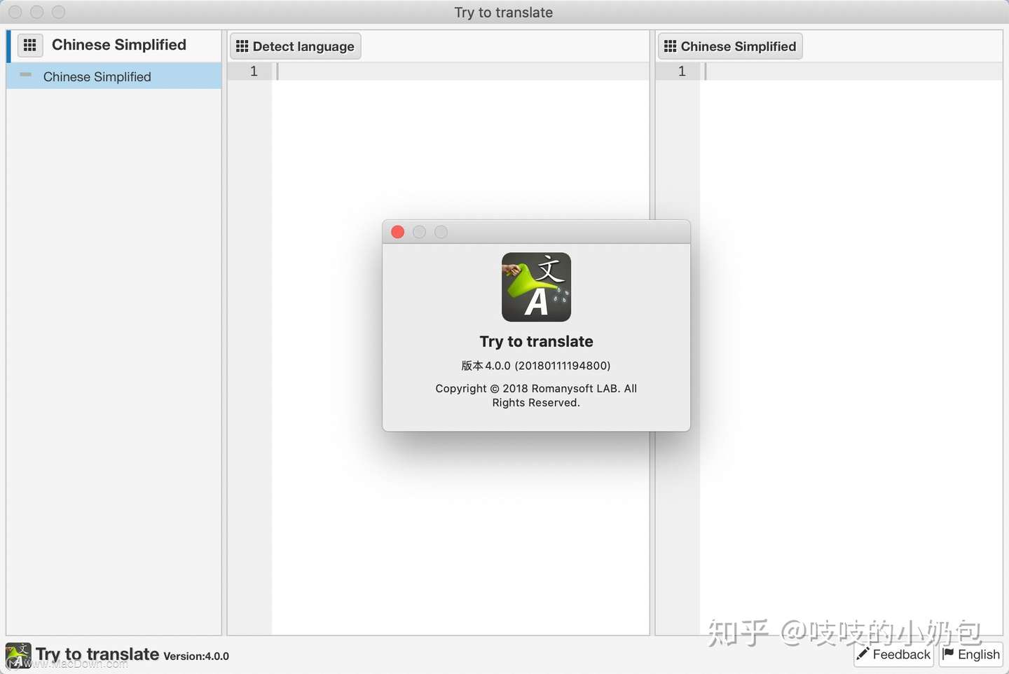Click the Feedback button
Viewport: 1009px width, 674px height.
click(894, 654)
